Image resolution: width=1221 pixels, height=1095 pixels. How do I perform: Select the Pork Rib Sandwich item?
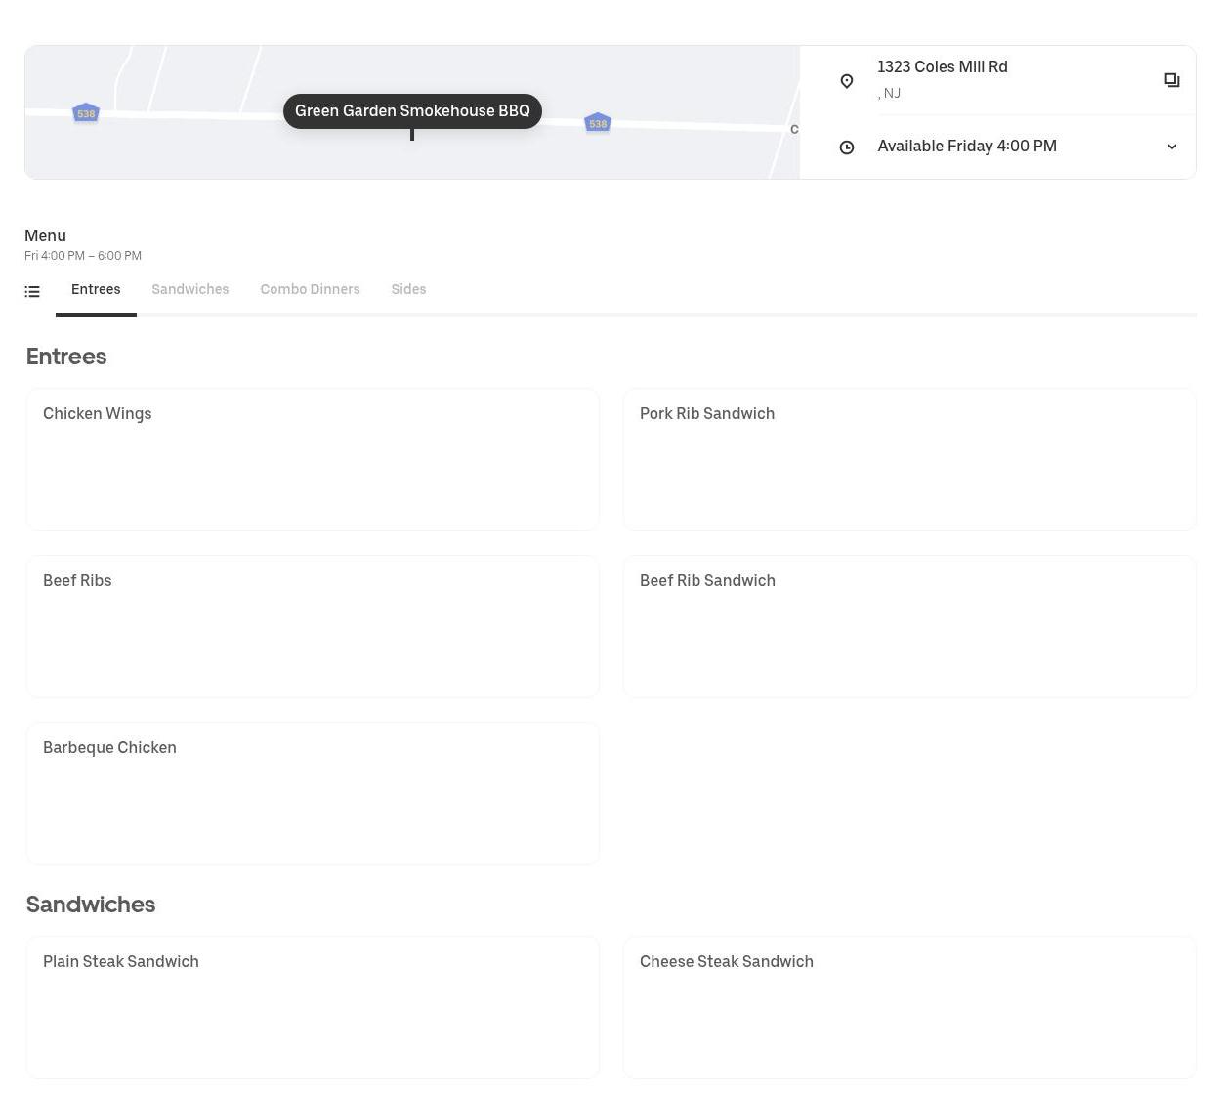908,459
